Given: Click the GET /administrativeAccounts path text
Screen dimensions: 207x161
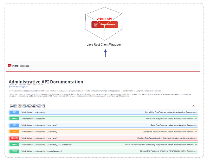Looking at the screenshot, I should coord(33,112).
